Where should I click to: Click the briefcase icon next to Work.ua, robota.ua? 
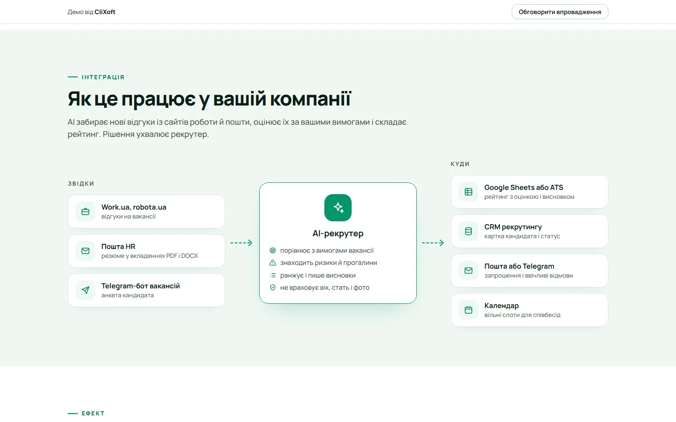coord(85,211)
